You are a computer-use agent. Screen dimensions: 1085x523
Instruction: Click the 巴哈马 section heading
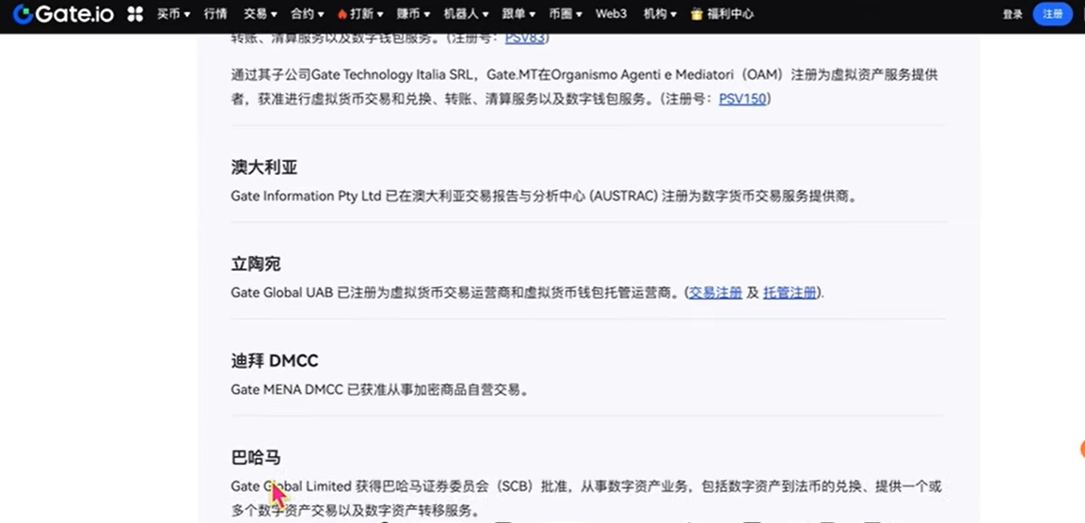click(x=256, y=458)
